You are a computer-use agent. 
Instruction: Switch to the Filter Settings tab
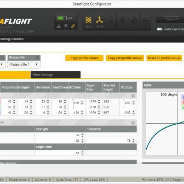(56, 75)
